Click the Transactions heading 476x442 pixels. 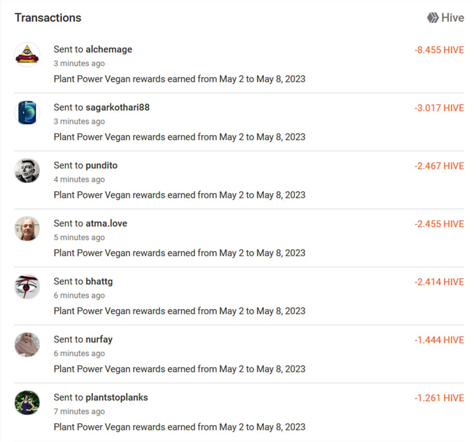[48, 18]
